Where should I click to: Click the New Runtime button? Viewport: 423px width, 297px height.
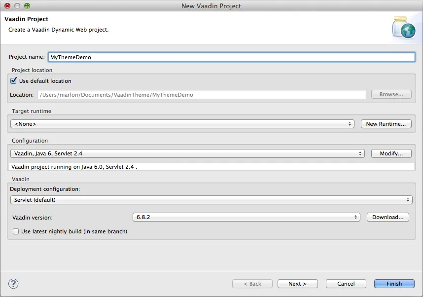[386, 124]
